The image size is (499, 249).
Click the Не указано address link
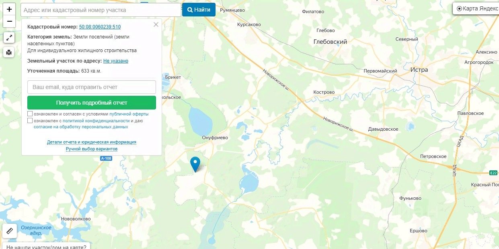[116, 61]
